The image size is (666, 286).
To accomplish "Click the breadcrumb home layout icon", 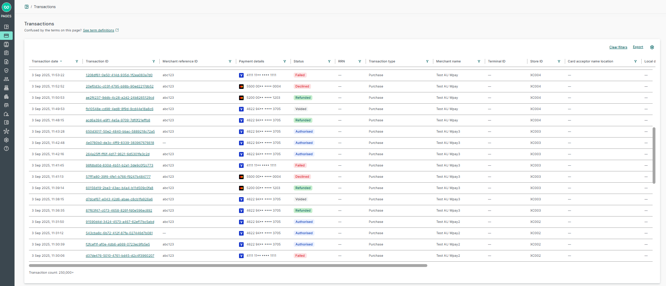I will pos(26,7).
